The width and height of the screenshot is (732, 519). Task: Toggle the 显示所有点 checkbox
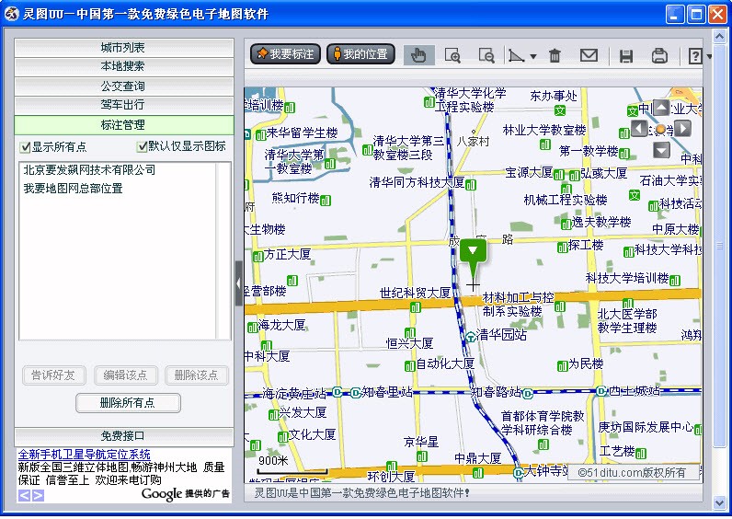[x=26, y=146]
